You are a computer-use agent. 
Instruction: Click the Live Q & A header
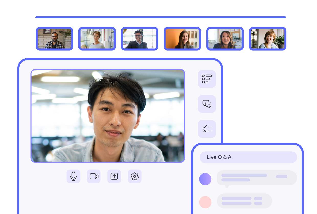point(248,157)
